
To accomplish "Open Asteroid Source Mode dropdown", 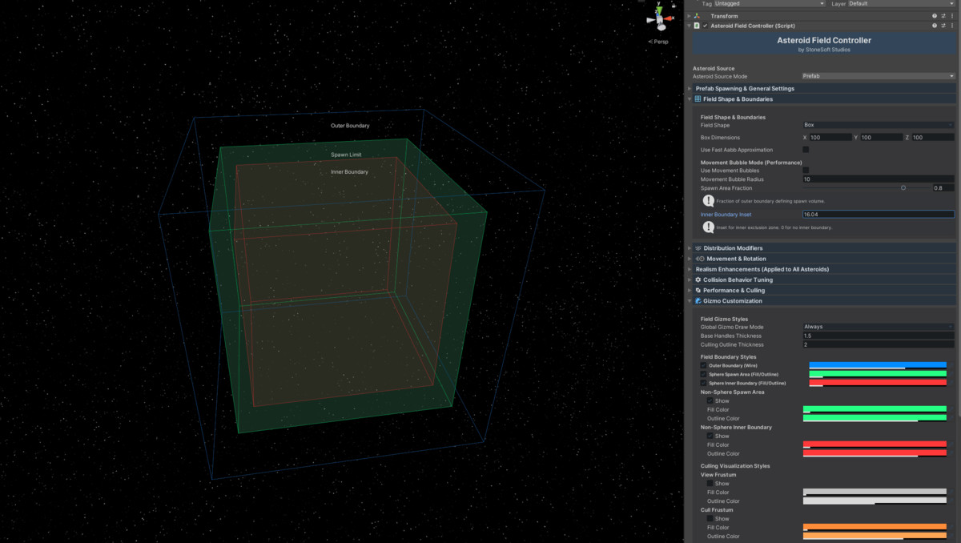I will pyautogui.click(x=879, y=76).
